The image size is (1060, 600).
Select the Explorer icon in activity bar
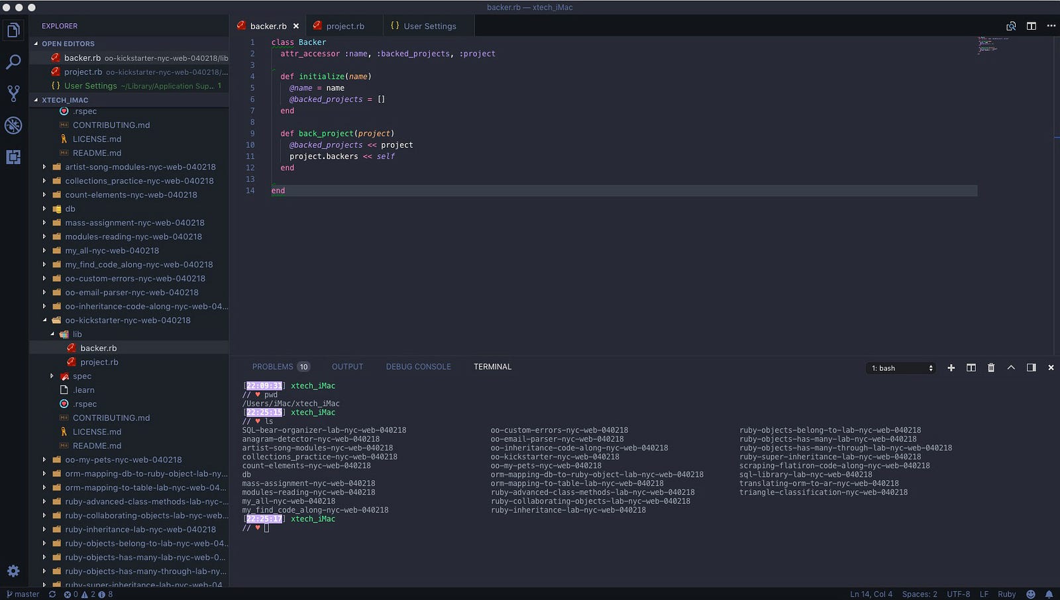13,29
